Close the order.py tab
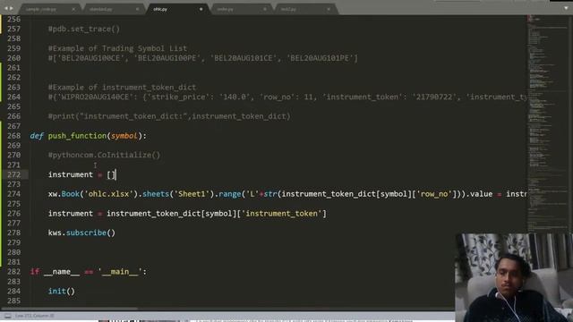 pos(265,9)
